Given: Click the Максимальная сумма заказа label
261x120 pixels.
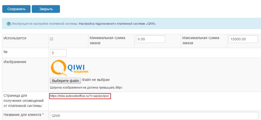Looking at the screenshot, I should [201, 40].
